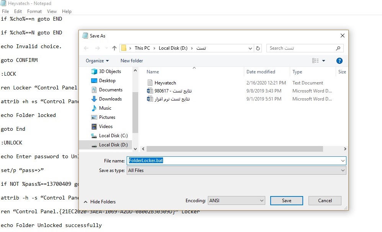Open Notepad Help menu

pos(67,11)
